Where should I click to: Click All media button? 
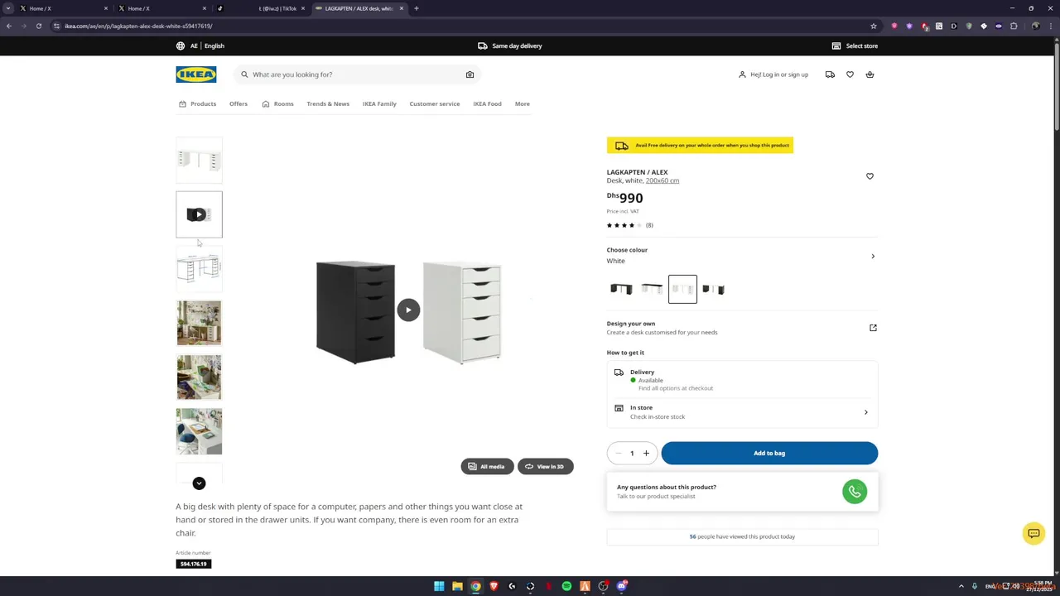[487, 467]
